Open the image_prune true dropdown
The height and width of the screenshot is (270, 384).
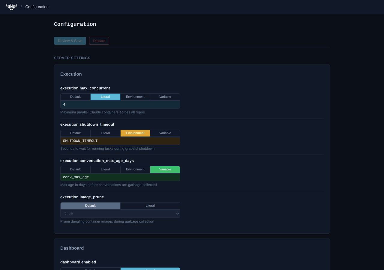tap(120, 214)
